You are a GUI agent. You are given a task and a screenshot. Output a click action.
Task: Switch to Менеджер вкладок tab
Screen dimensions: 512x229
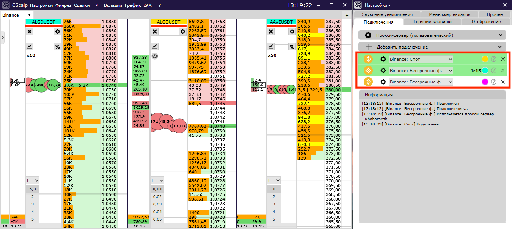(449, 14)
